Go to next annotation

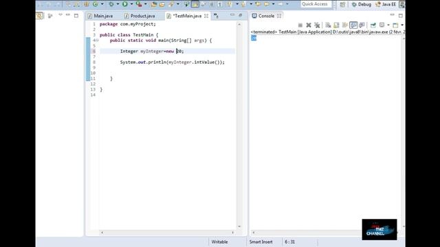tap(229, 4)
